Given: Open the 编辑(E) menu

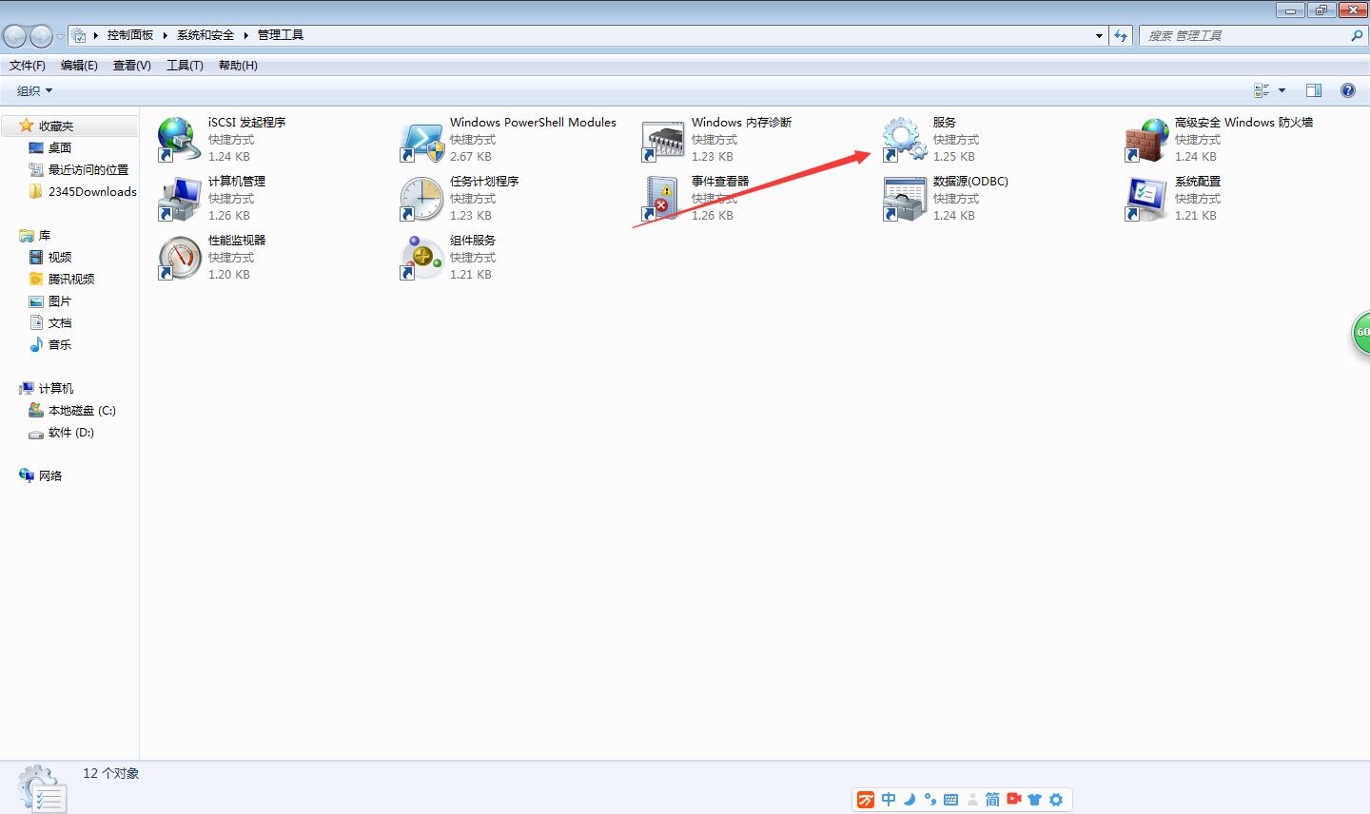Looking at the screenshot, I should point(79,66).
